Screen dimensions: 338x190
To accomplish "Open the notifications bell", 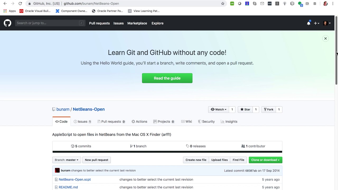I will 308,23.
